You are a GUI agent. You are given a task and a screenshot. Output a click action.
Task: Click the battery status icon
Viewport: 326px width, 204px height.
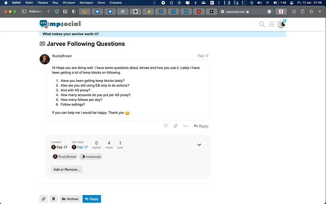pos(276,3)
